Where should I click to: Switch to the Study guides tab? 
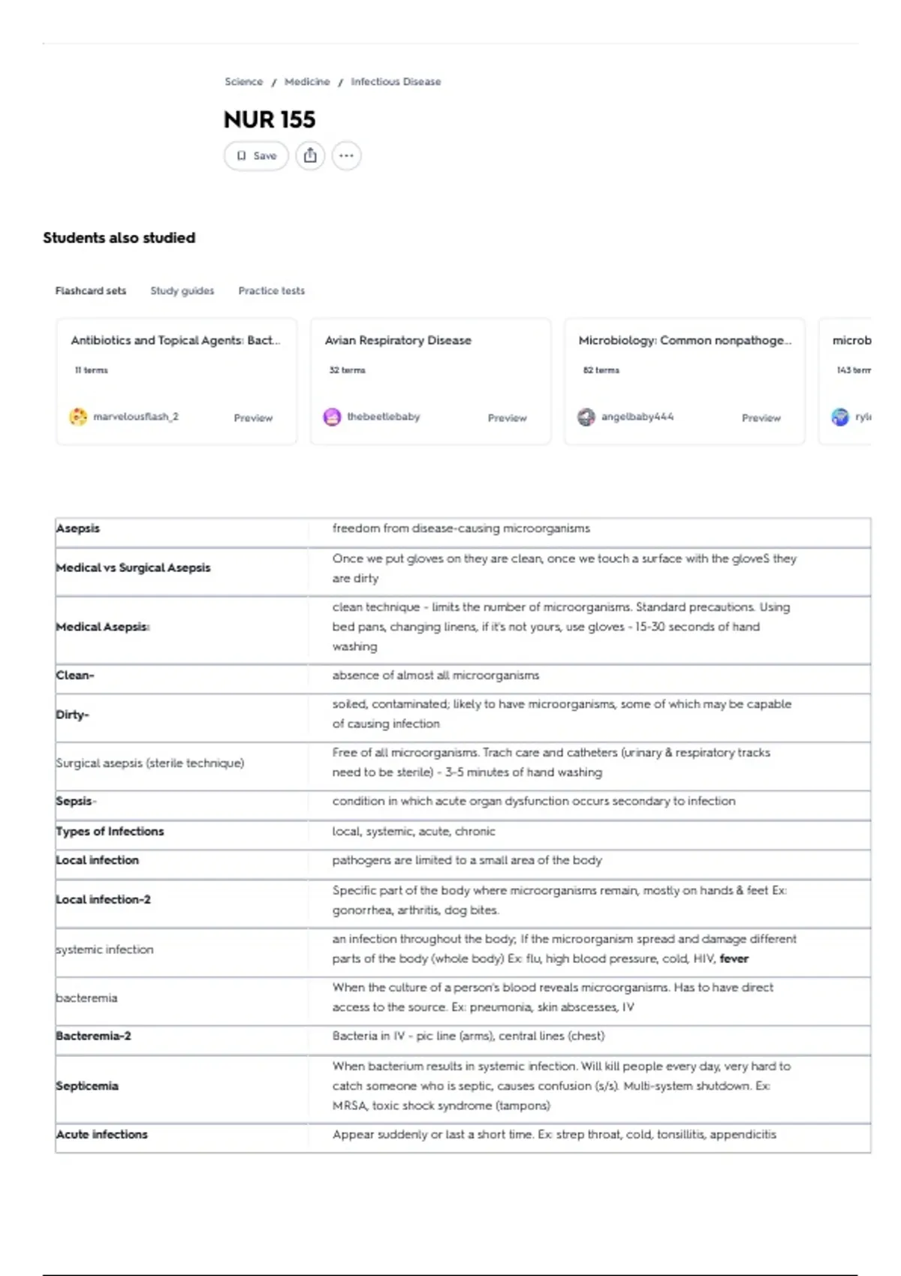[x=182, y=290]
